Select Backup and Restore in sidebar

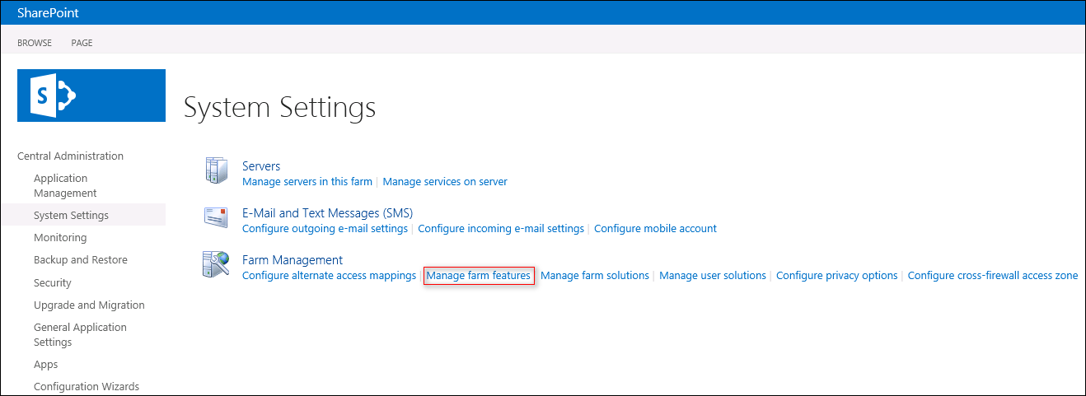point(80,260)
